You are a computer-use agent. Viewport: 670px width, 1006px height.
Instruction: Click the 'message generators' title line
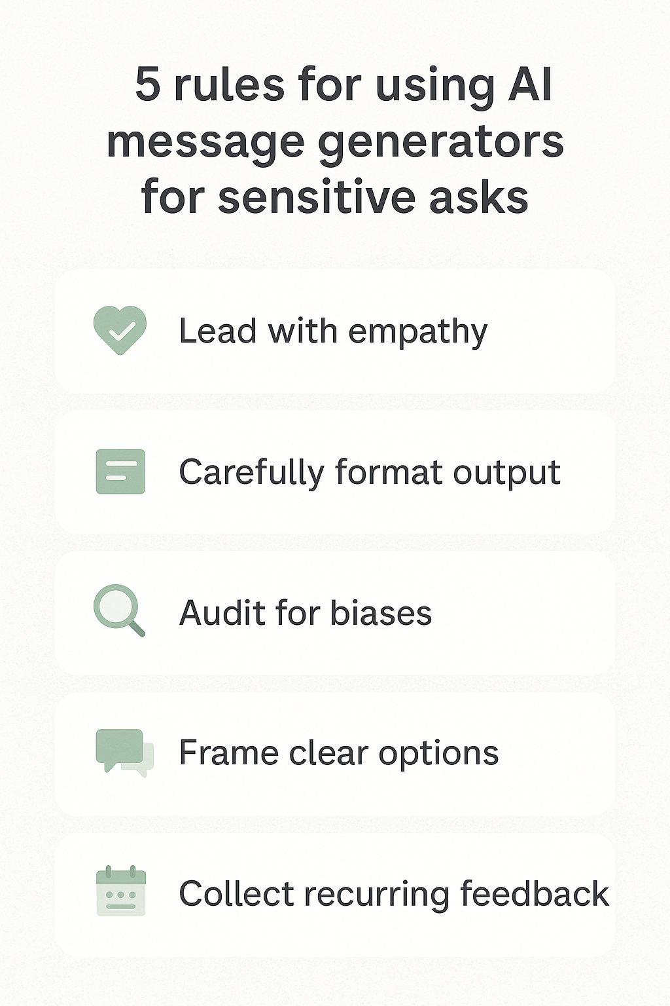pos(335,141)
